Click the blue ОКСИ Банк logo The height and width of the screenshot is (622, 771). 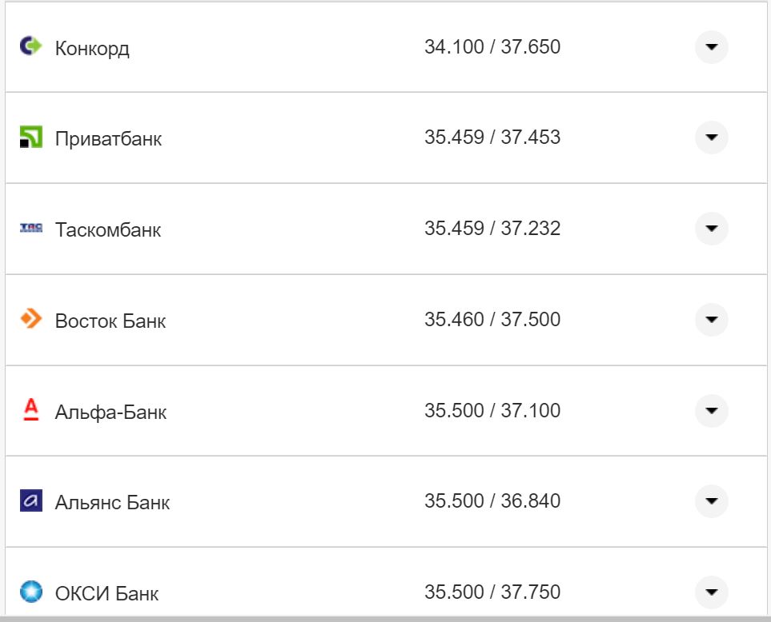(x=30, y=592)
